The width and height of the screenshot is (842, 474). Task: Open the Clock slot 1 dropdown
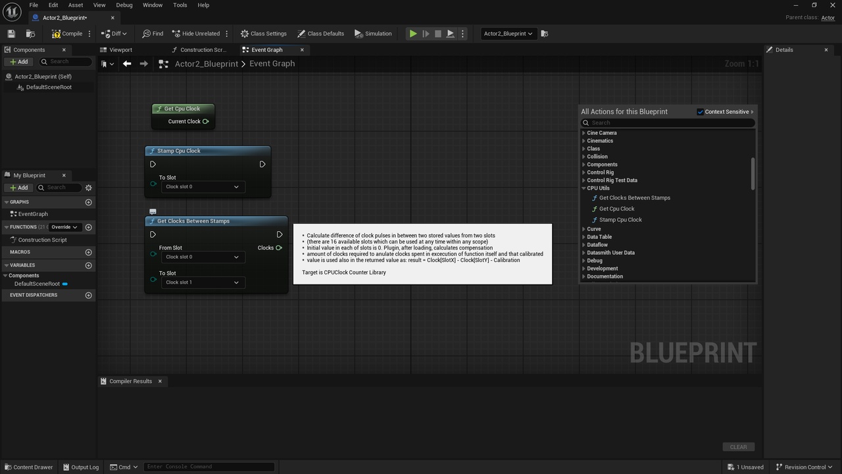203,282
